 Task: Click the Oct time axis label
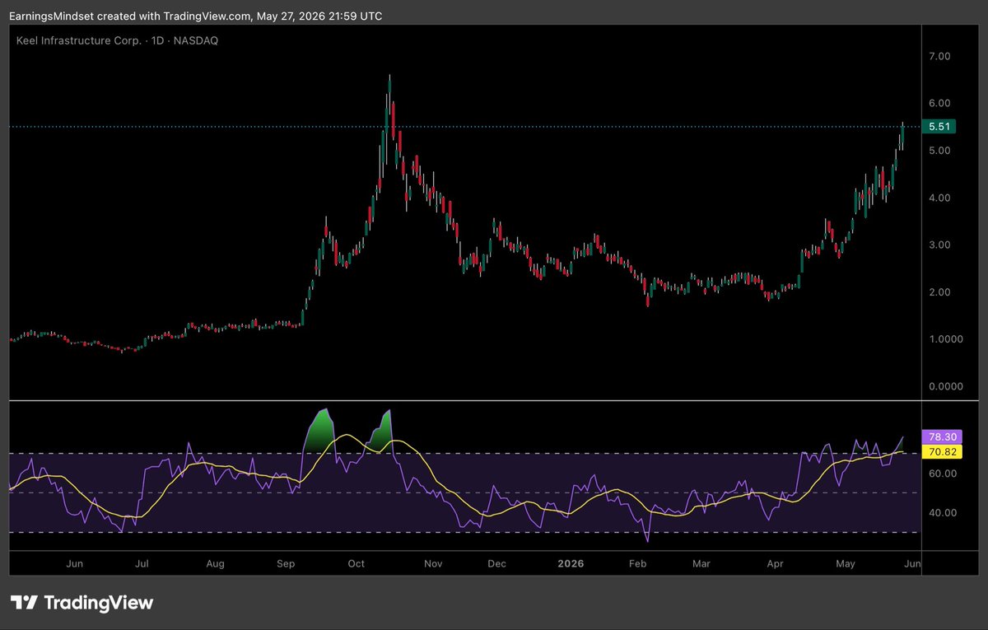pyautogui.click(x=357, y=564)
